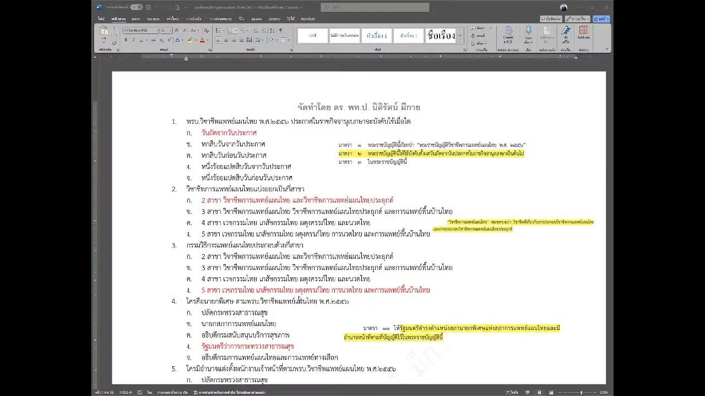The image size is (705, 396).
Task: Open the Zotero ribbon tab
Action: click(274, 19)
